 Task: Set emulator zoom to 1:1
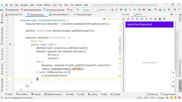[173, 82]
